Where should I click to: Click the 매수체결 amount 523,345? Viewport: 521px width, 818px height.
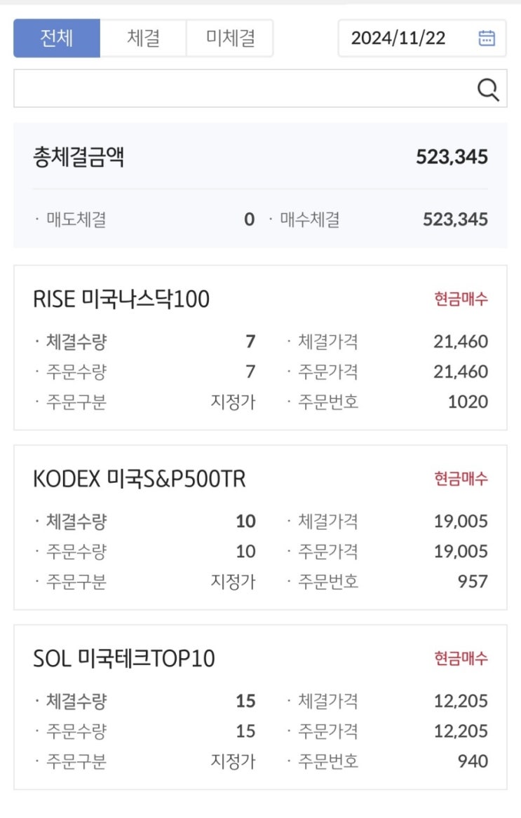click(455, 219)
